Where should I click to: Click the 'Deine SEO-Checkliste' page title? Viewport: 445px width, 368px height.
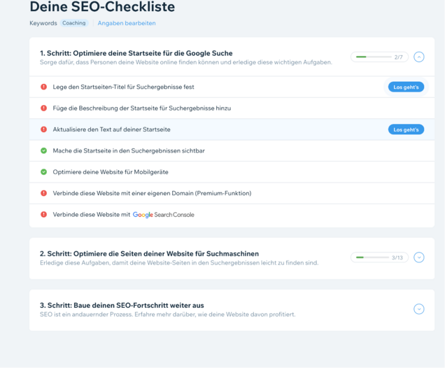(102, 7)
